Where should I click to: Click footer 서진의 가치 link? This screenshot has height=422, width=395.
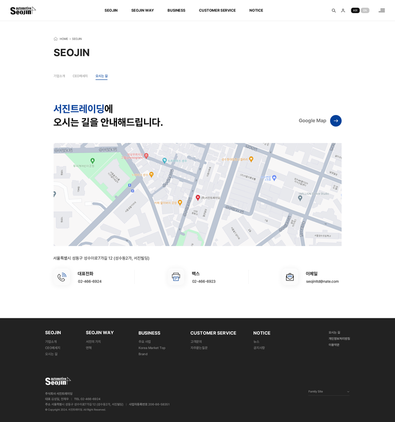pyautogui.click(x=94, y=341)
